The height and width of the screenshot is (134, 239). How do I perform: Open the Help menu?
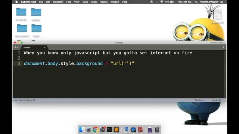(125, 2)
